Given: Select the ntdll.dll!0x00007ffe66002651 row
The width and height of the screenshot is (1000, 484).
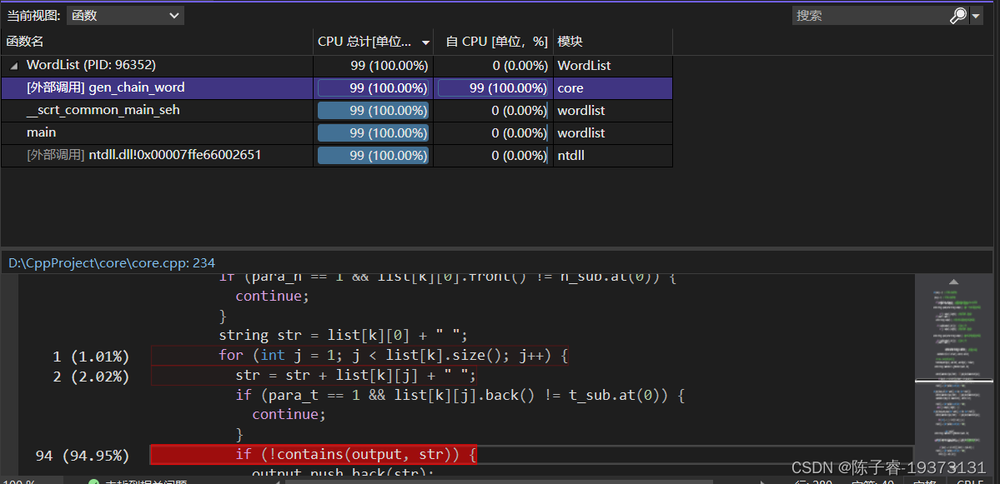Looking at the screenshot, I should [x=337, y=155].
